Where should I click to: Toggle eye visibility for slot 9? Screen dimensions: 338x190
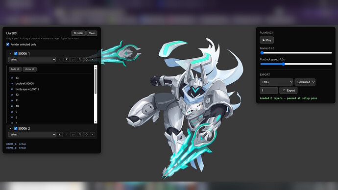click(12, 112)
